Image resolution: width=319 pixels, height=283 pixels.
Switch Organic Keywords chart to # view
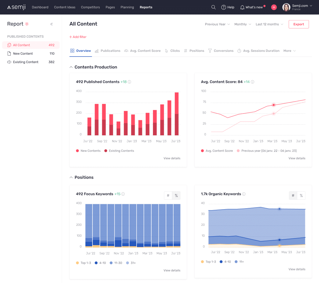click(293, 196)
